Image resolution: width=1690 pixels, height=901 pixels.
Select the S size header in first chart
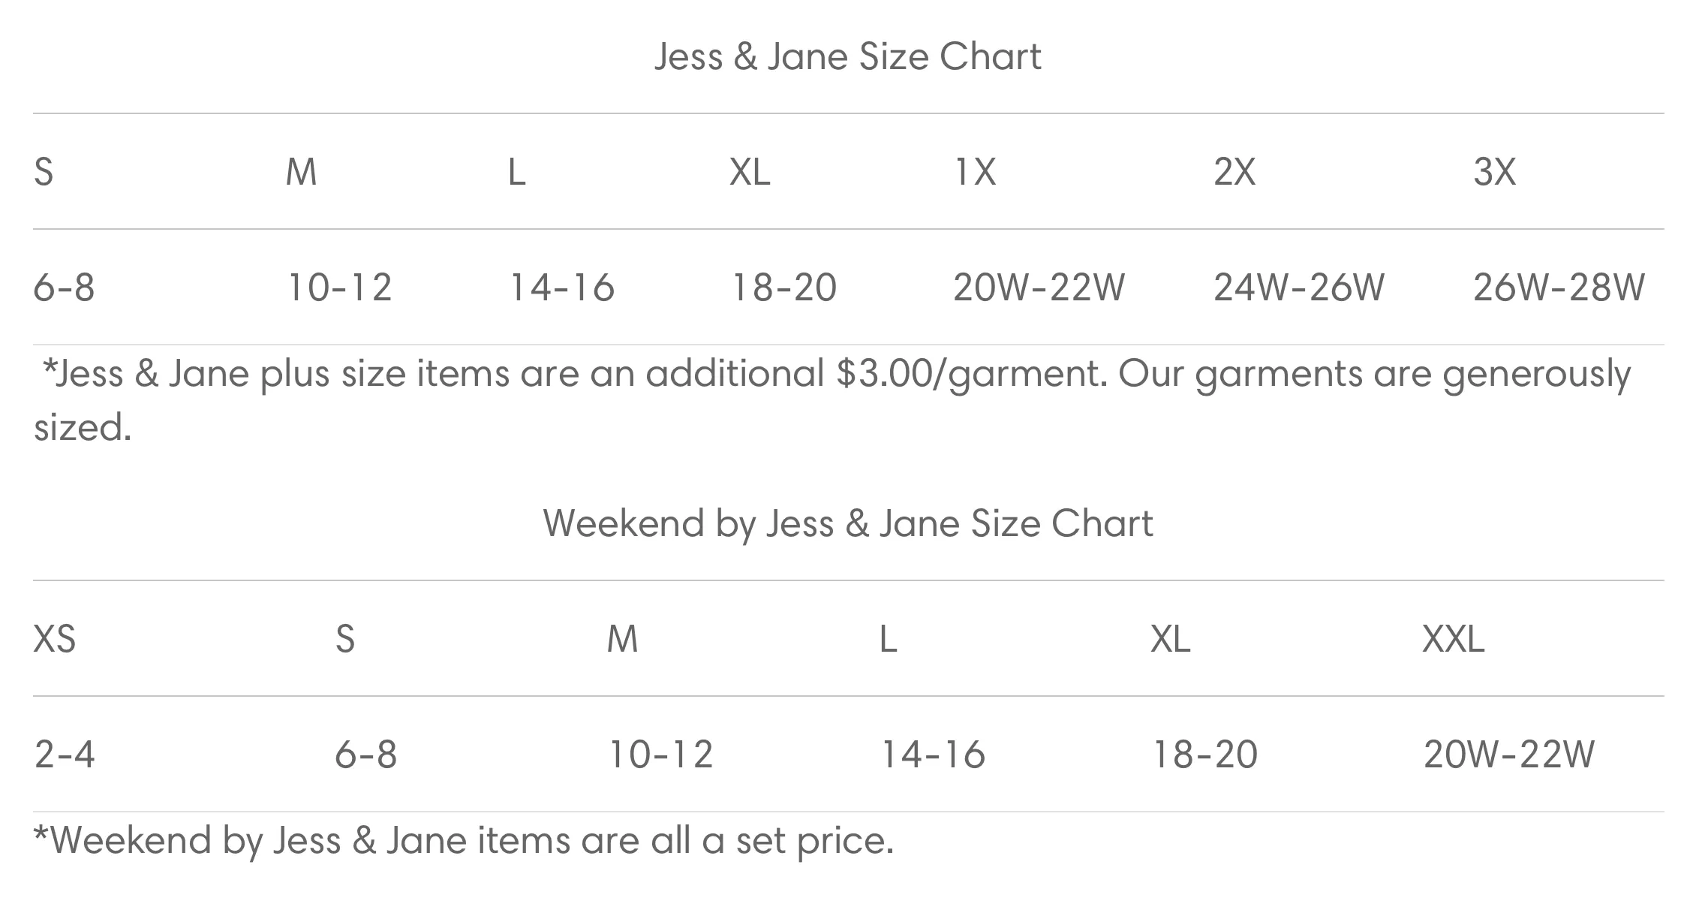tap(44, 172)
